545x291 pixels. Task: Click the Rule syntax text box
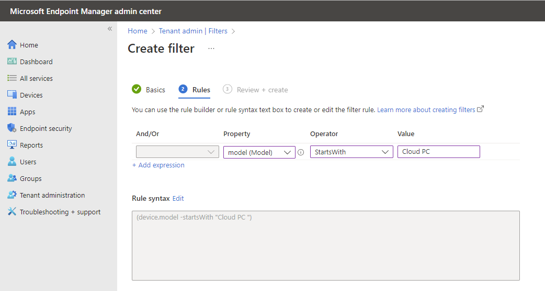326,245
